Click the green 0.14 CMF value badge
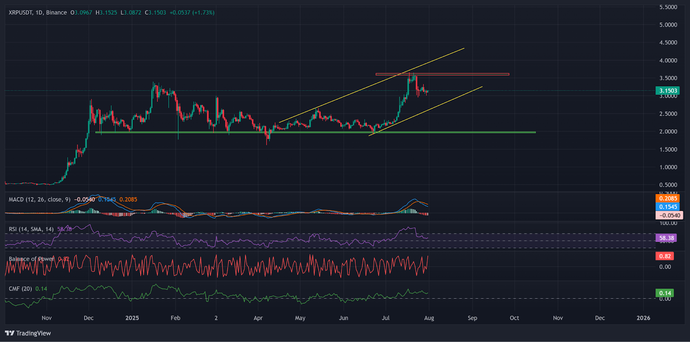 (x=665, y=293)
